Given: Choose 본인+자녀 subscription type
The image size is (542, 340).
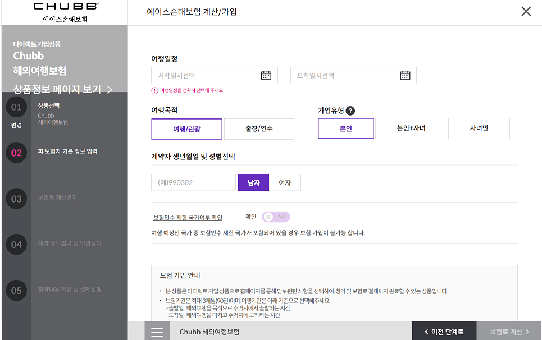Looking at the screenshot, I should tap(411, 128).
